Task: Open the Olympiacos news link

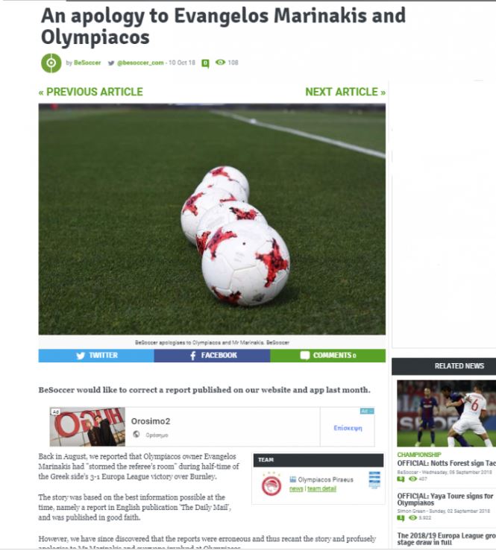Action: [296, 489]
